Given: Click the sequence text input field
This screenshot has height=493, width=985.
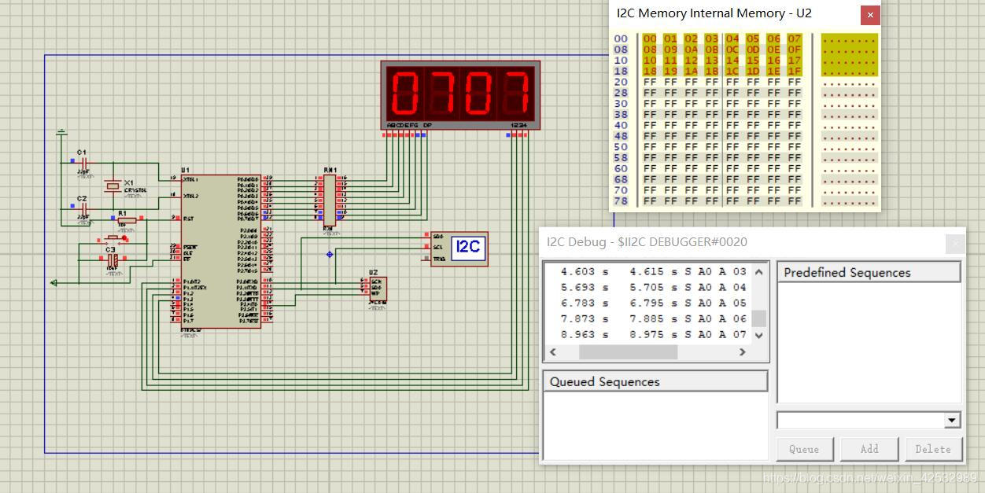Looking at the screenshot, I should tap(859, 420).
